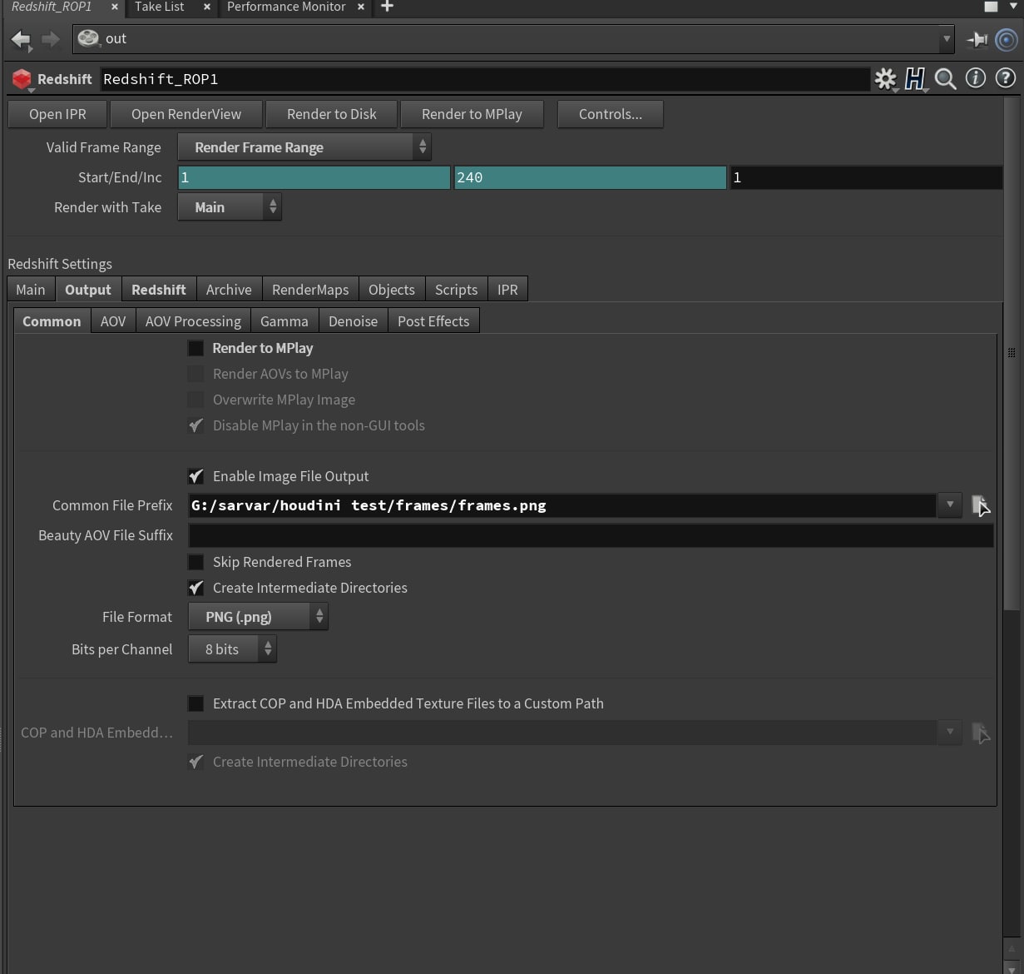The image size is (1024, 974).
Task: Click the Start frame field
Action: coord(314,177)
